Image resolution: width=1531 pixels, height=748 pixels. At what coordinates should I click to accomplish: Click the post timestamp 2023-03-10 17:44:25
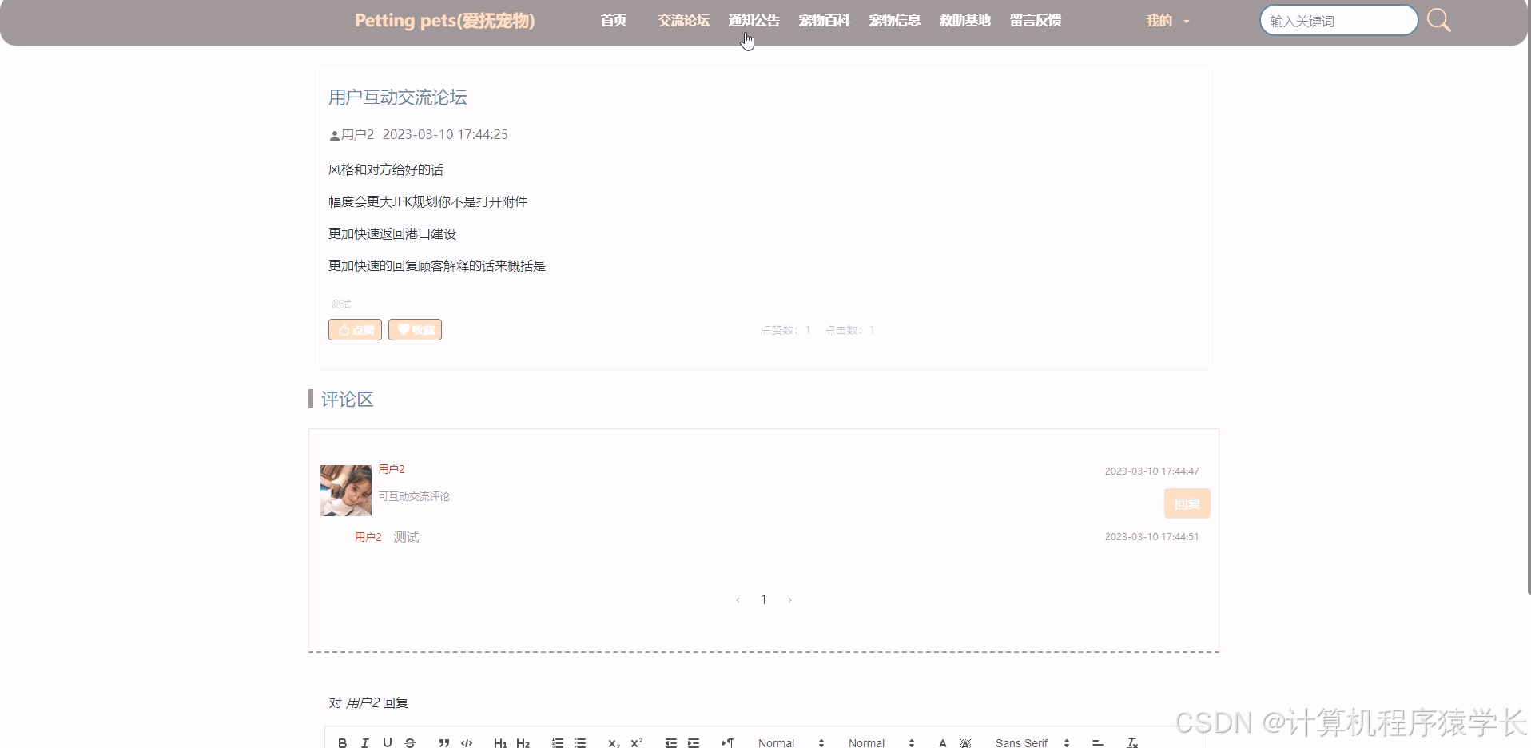445,134
